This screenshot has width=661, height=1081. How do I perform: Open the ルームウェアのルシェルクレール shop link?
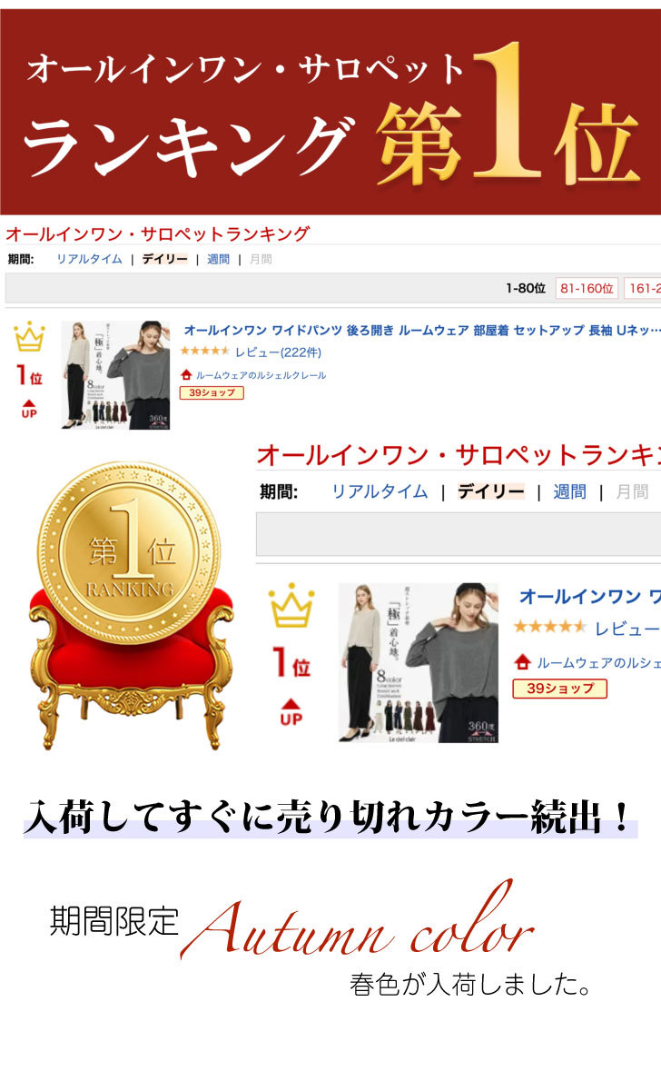pyautogui.click(x=261, y=375)
